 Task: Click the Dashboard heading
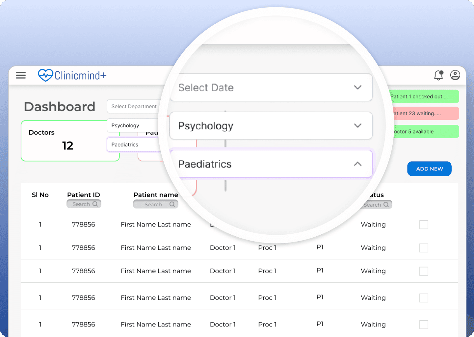60,107
